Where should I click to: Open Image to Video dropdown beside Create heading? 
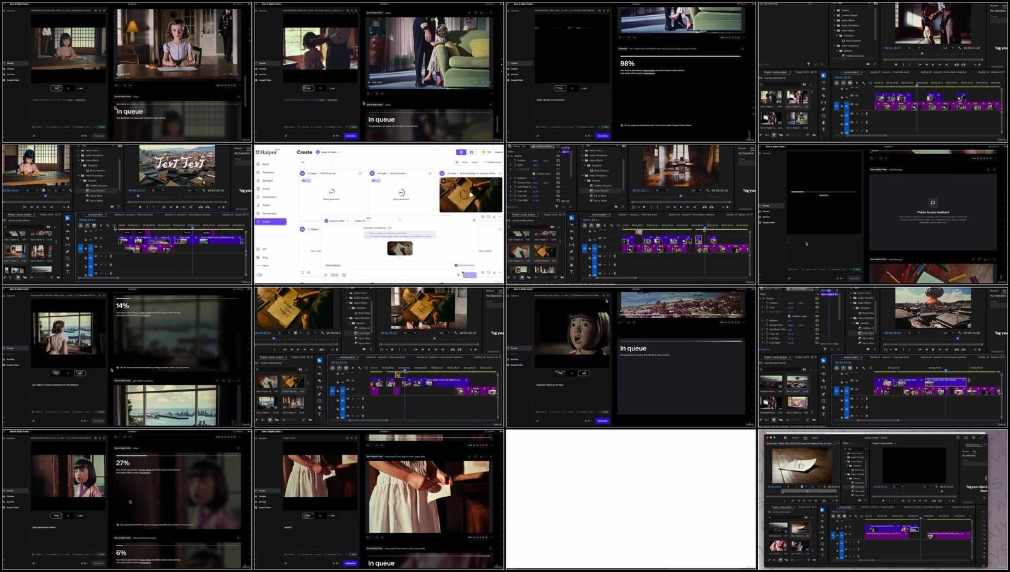click(329, 152)
